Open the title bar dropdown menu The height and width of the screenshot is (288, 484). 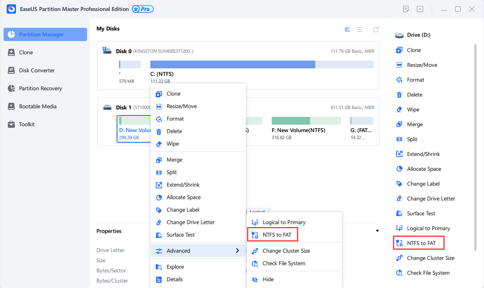tap(420, 9)
